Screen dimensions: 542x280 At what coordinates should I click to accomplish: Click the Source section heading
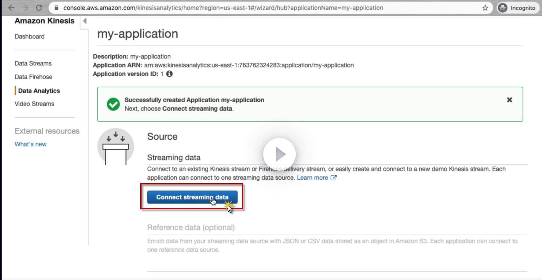pos(162,136)
